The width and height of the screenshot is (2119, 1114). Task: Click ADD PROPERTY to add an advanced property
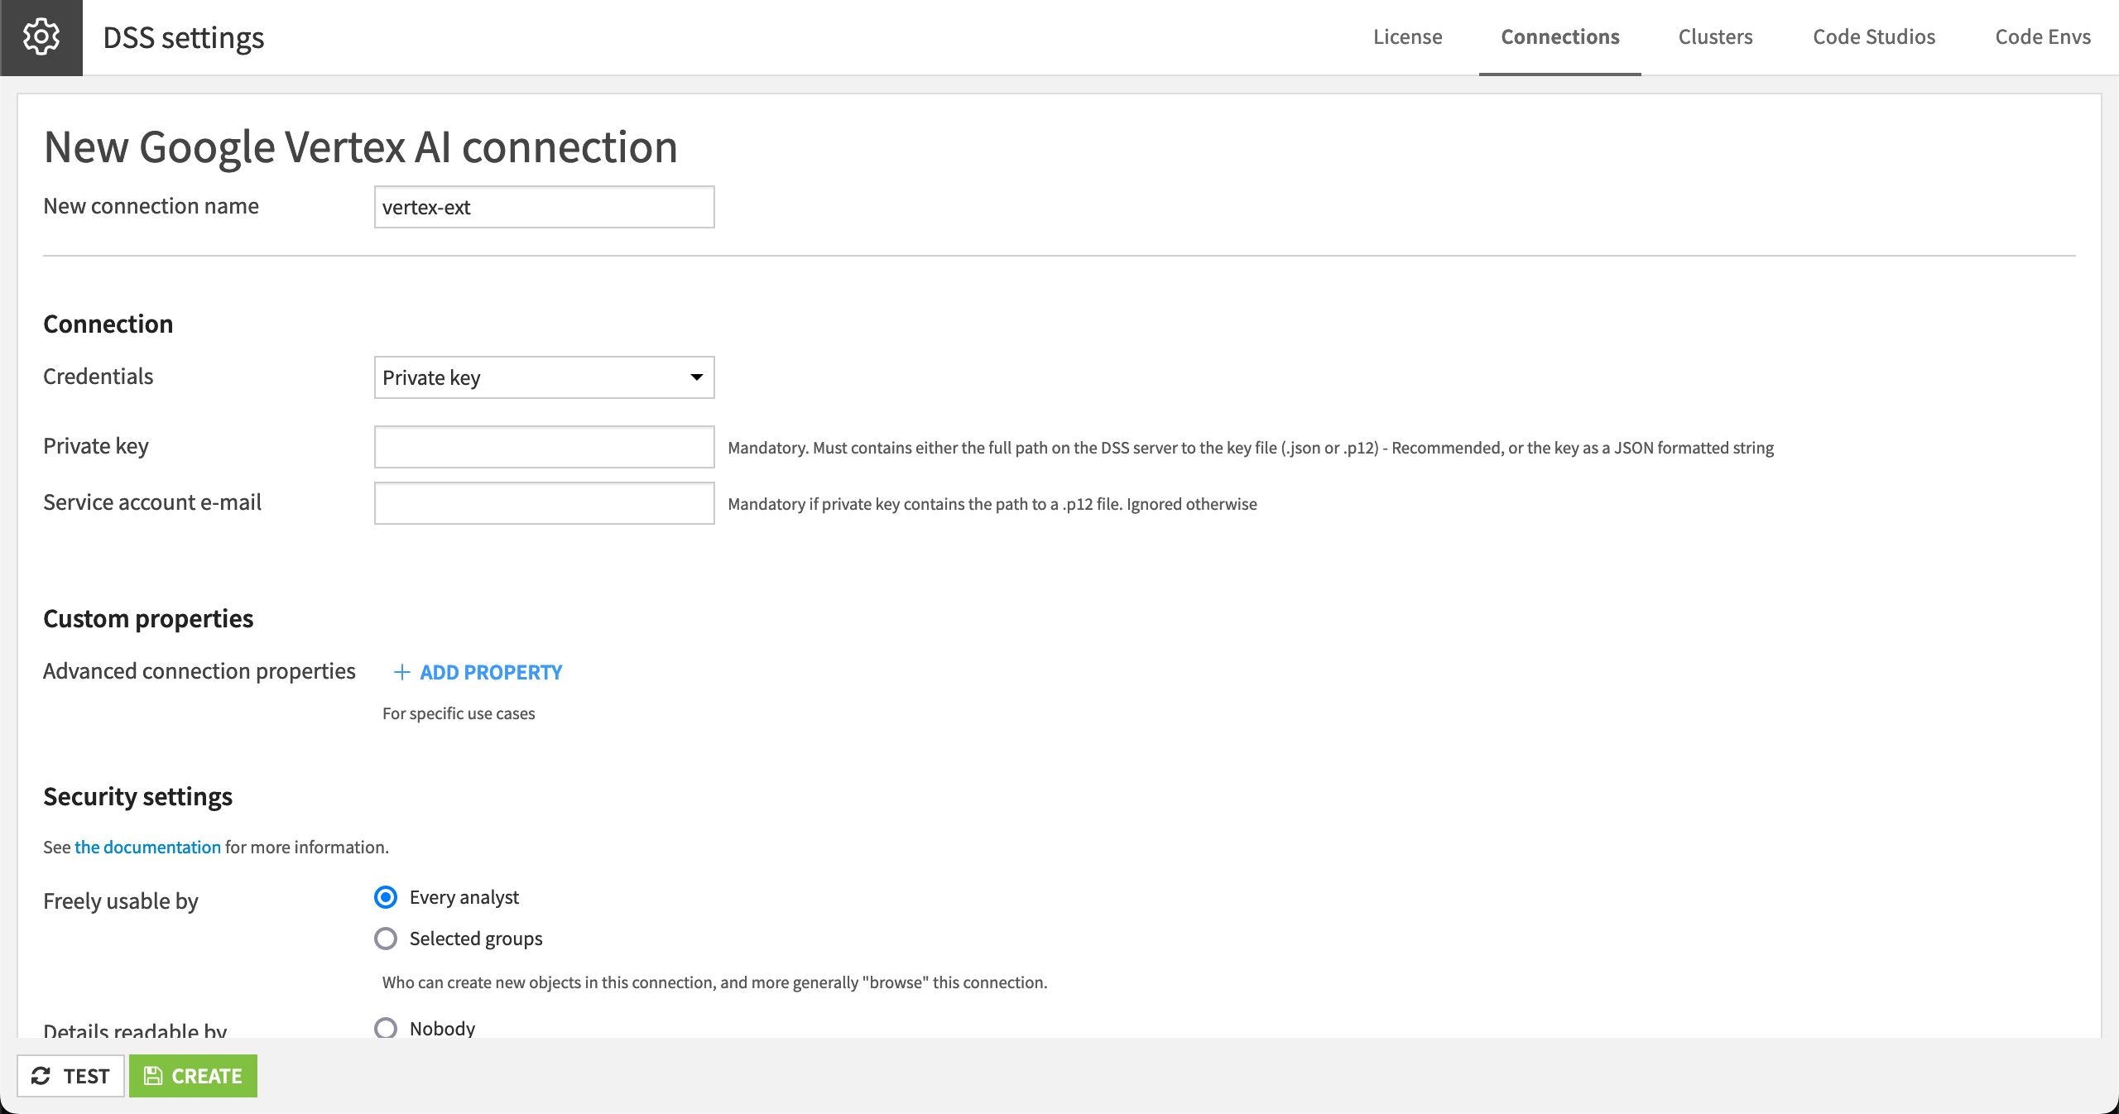[x=490, y=673]
